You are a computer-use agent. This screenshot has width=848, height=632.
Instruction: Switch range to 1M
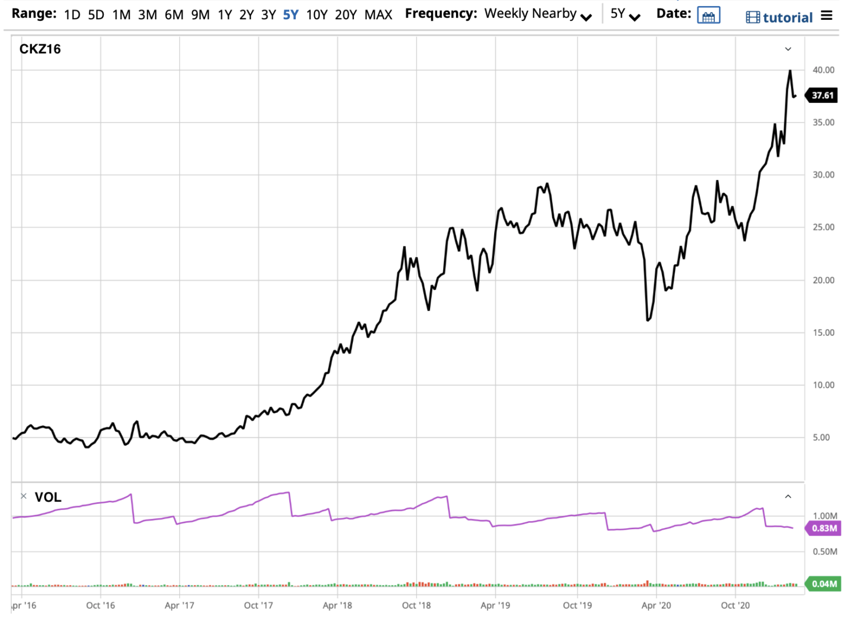[121, 15]
